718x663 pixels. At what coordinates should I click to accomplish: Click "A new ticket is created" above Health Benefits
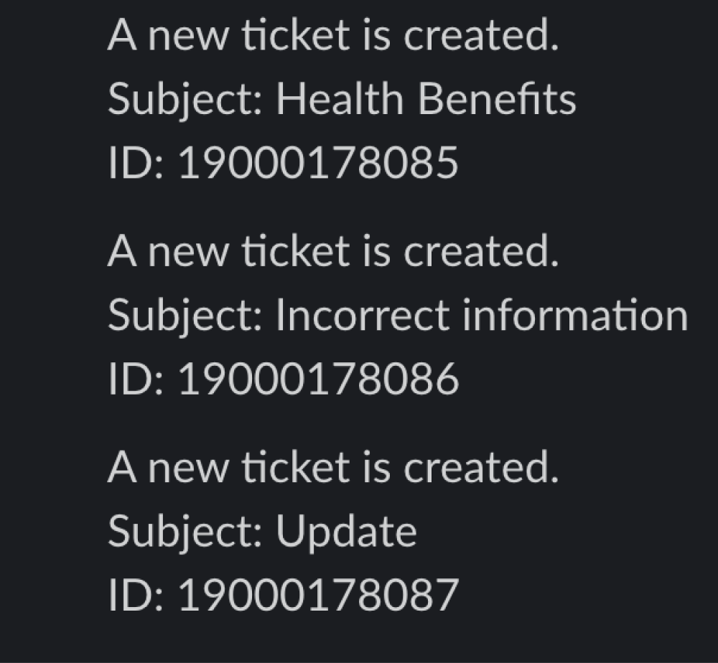(332, 35)
